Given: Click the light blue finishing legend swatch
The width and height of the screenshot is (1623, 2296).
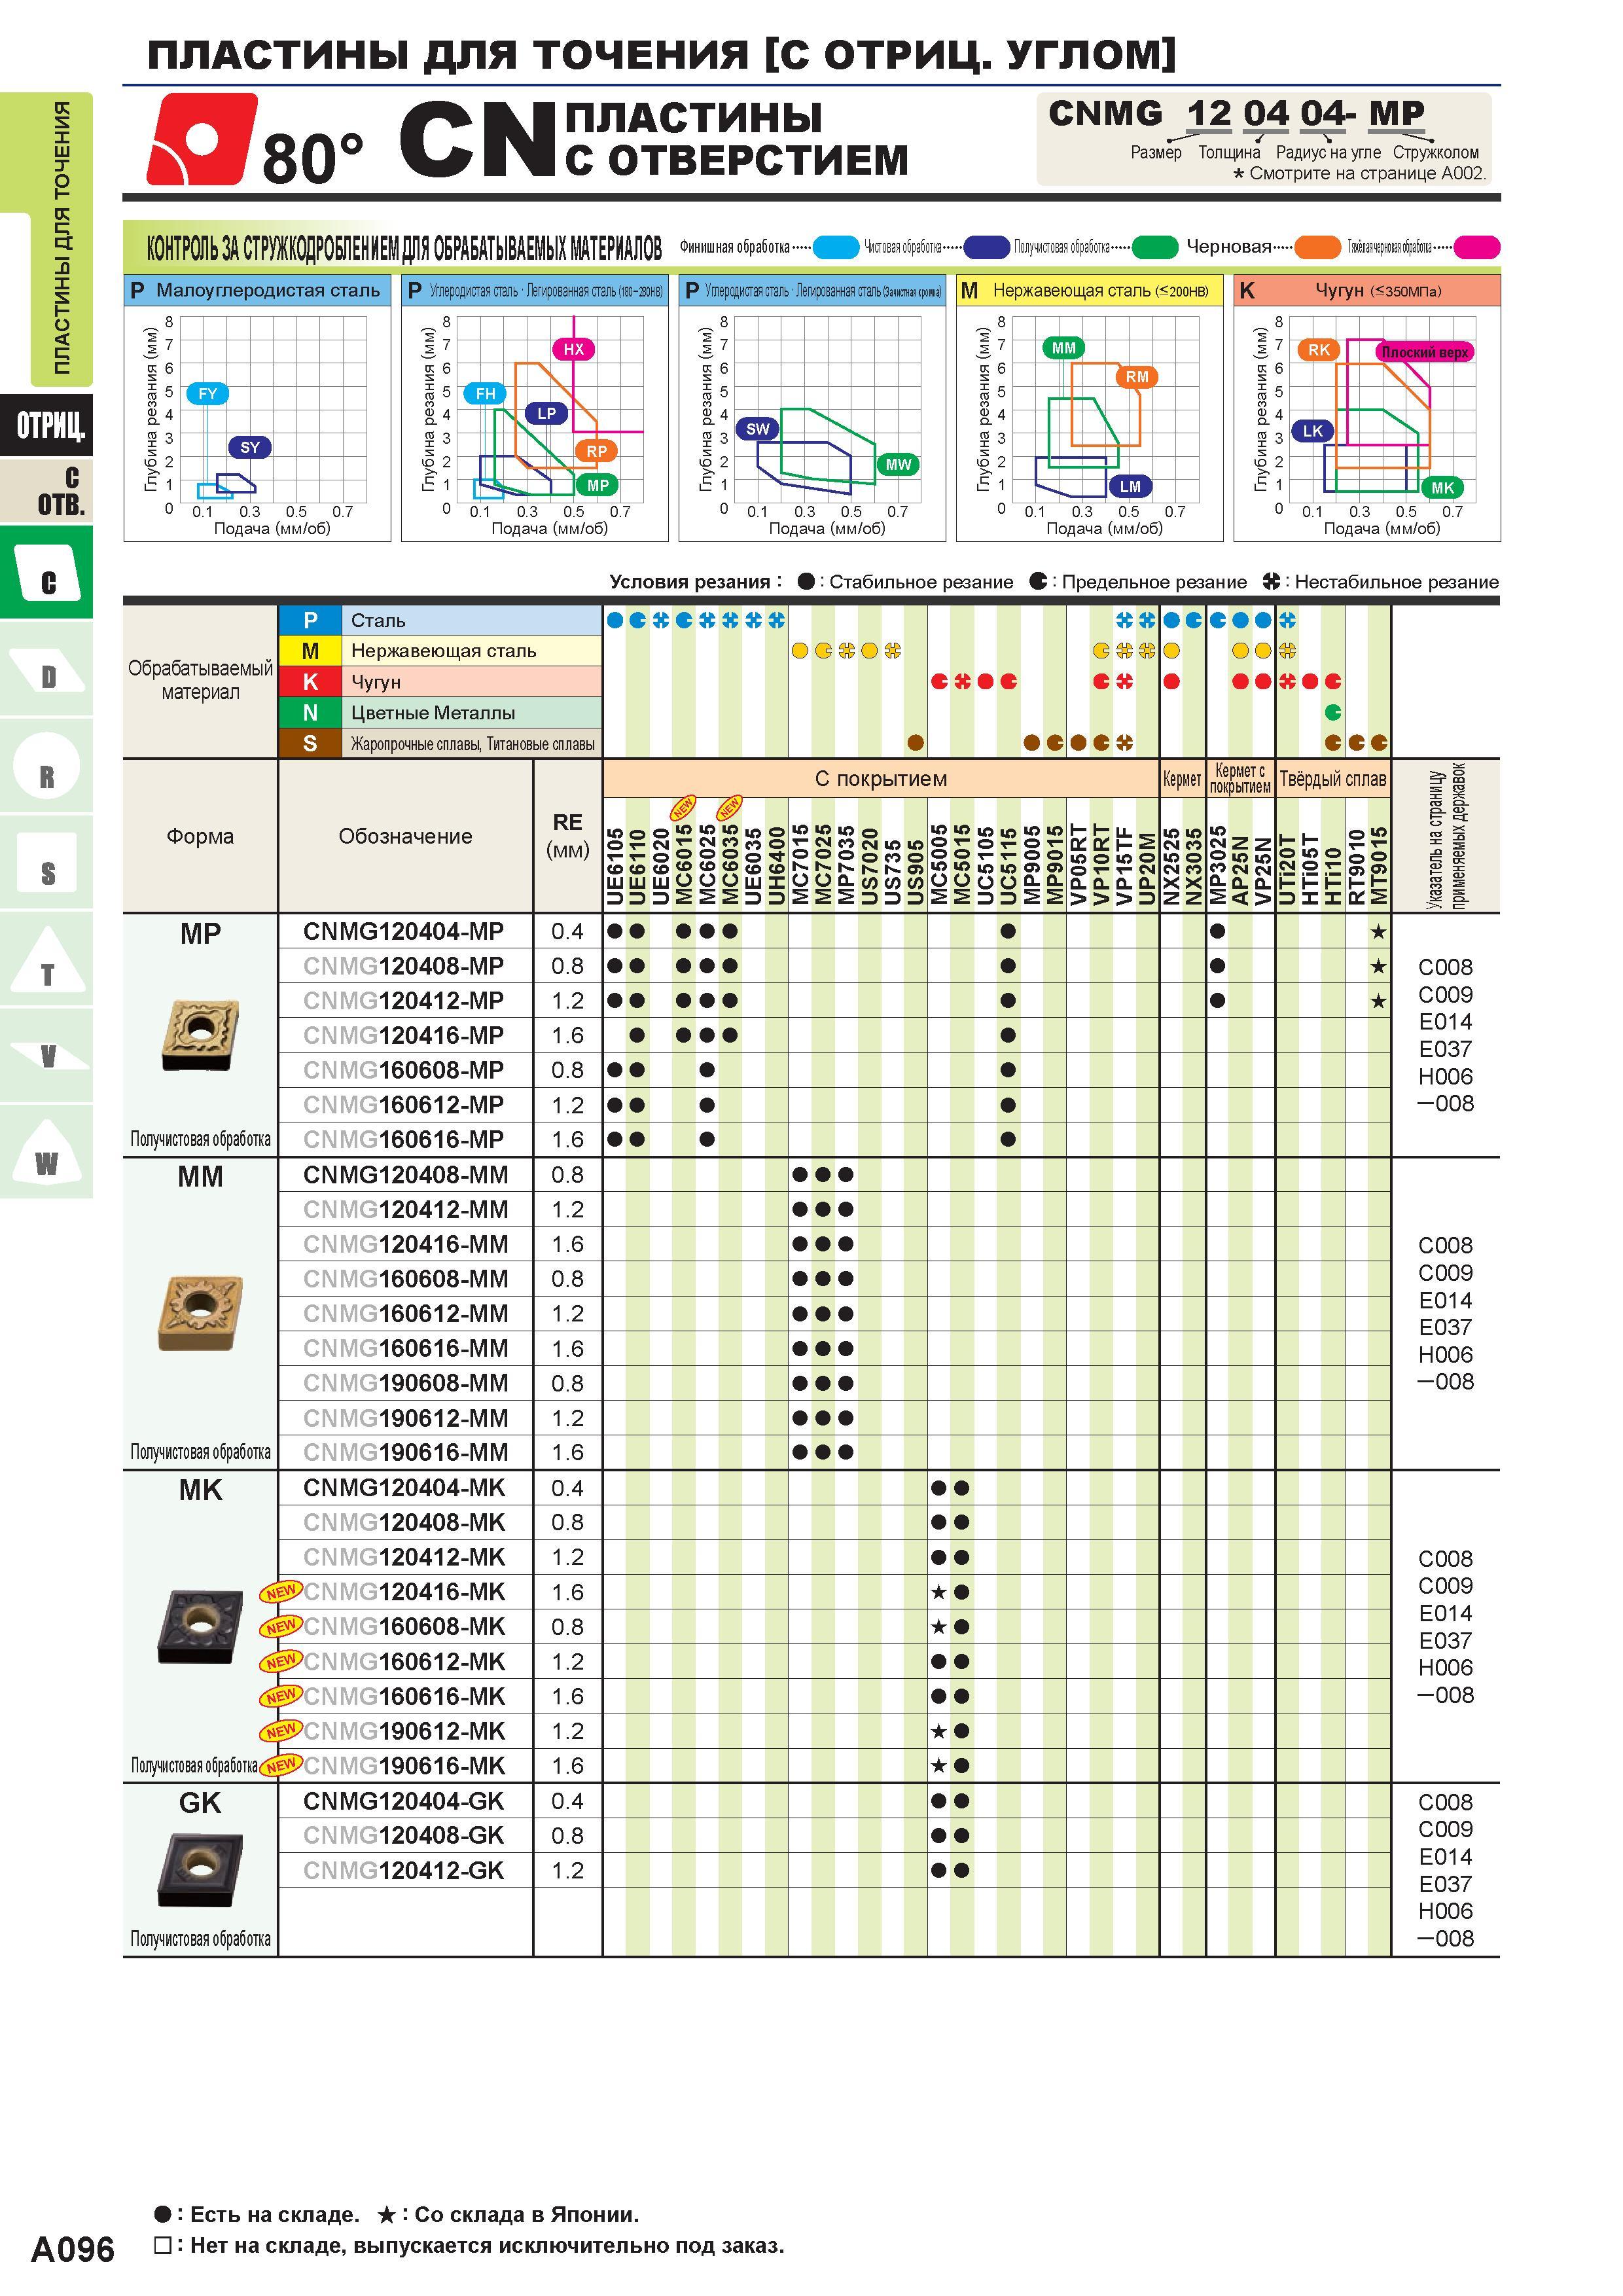Looking at the screenshot, I should click(x=836, y=247).
